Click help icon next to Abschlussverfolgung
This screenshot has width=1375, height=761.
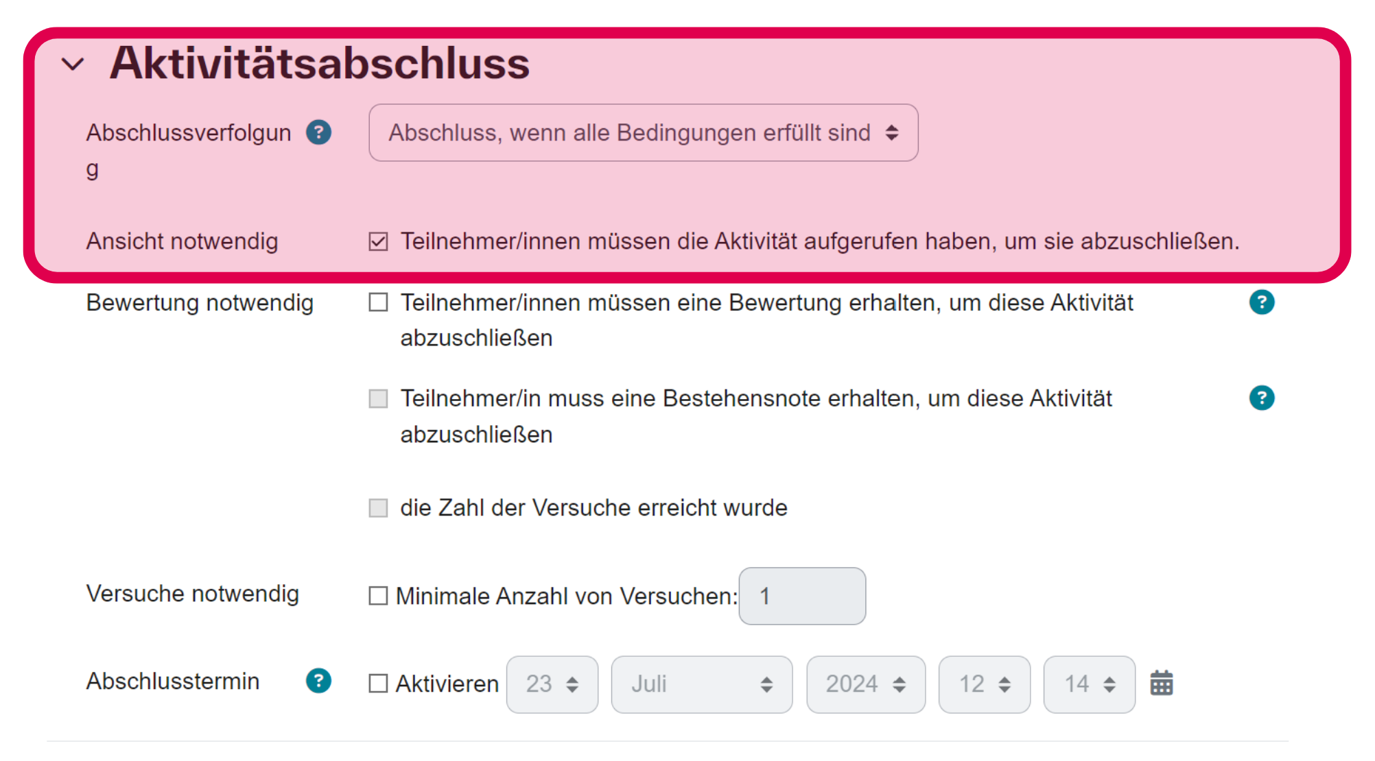tap(318, 132)
